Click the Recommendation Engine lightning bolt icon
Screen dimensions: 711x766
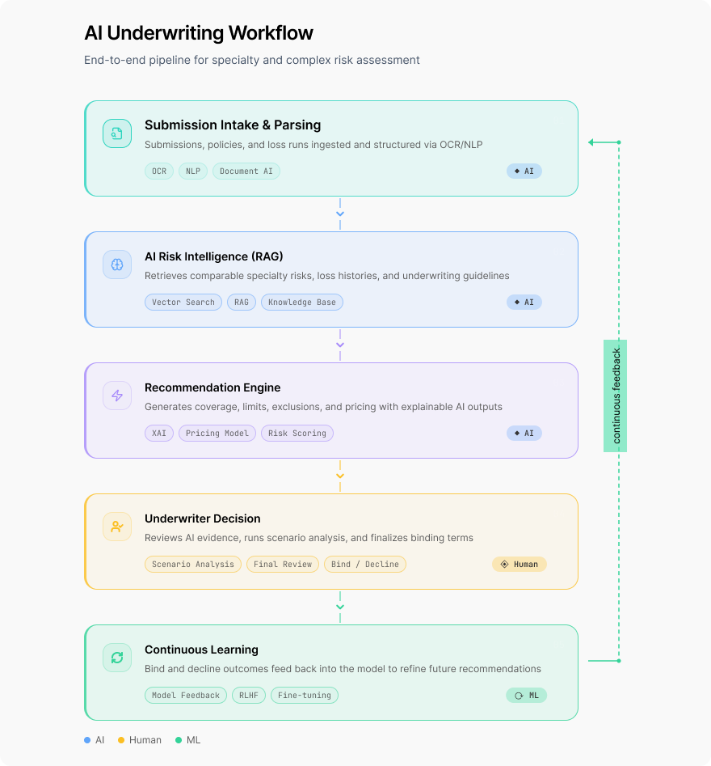click(x=117, y=396)
